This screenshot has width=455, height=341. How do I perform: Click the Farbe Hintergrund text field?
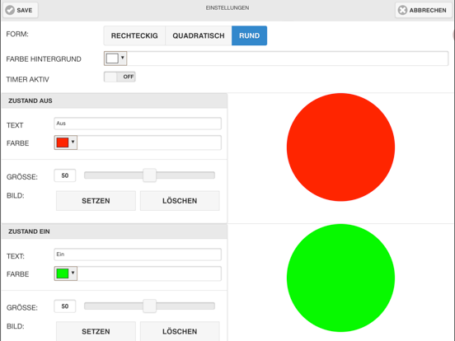pyautogui.click(x=288, y=58)
